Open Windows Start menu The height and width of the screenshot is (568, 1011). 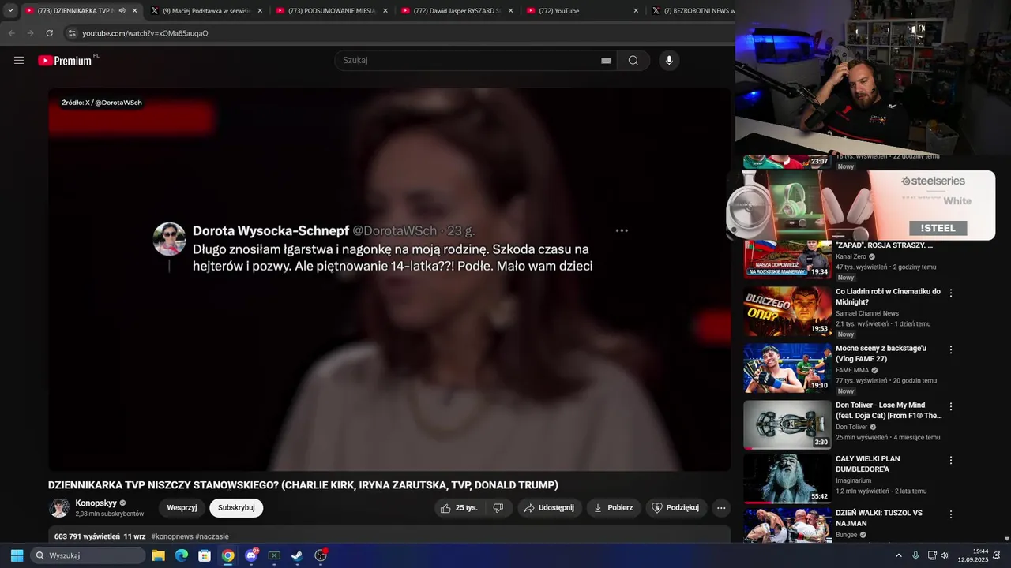tap(17, 555)
